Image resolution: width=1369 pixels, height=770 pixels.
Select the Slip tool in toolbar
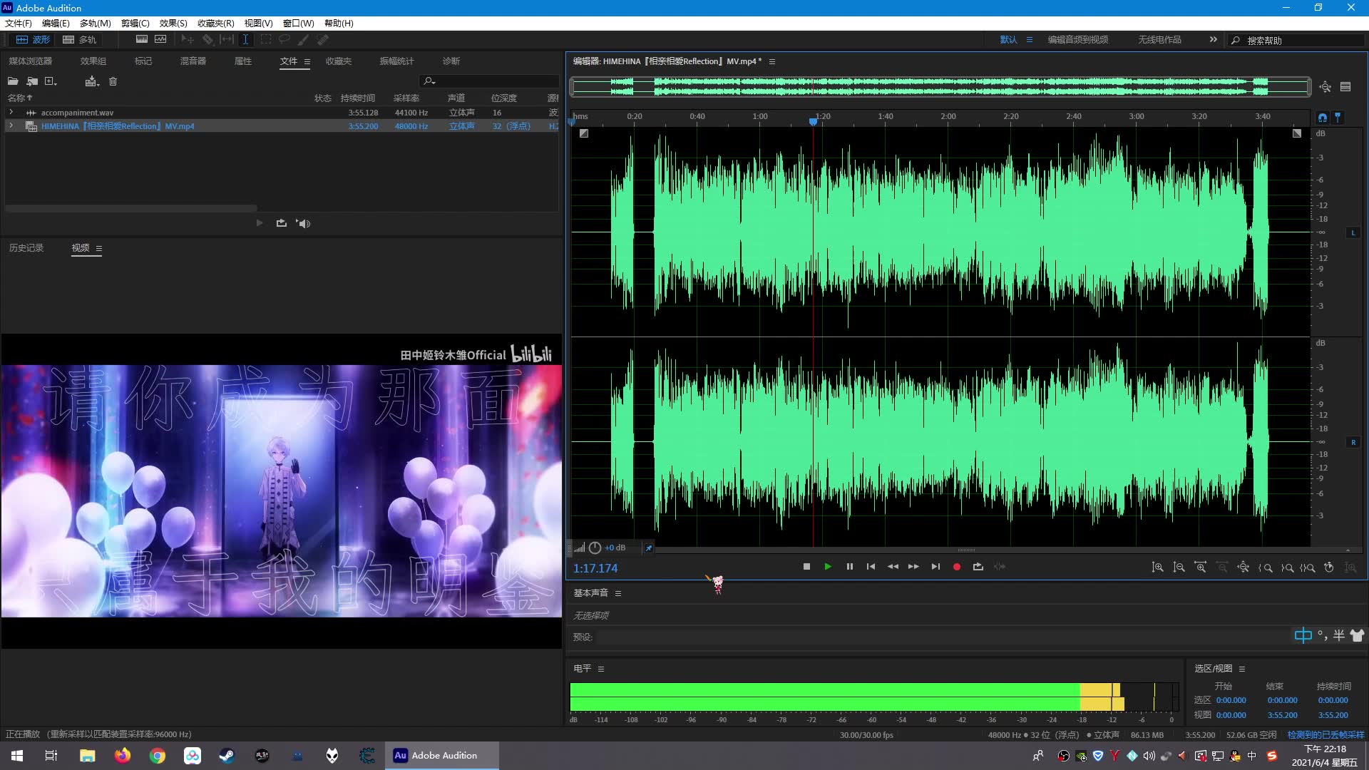pyautogui.click(x=227, y=40)
